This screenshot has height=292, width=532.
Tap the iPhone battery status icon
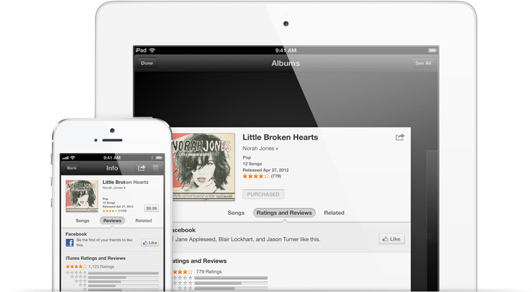coord(159,158)
